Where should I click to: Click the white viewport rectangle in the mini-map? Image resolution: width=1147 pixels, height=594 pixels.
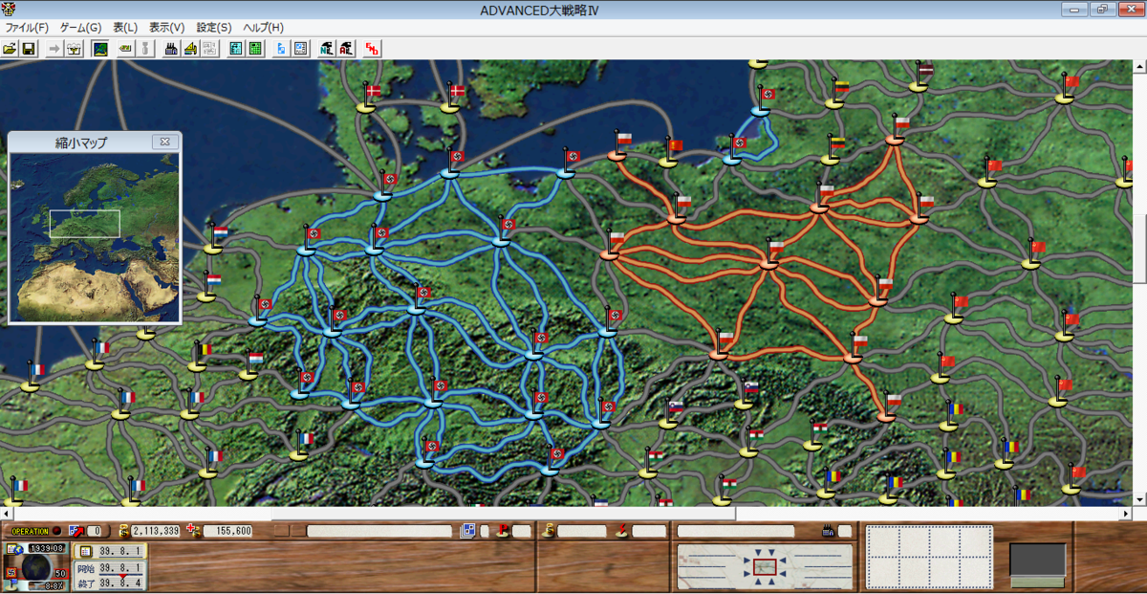point(85,223)
